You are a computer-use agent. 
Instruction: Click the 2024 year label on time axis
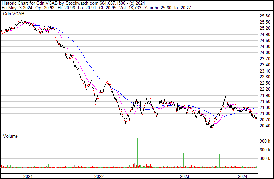tap(243, 176)
